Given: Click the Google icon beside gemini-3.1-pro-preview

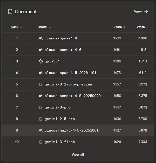Looking at the screenshot, I should (40, 84).
